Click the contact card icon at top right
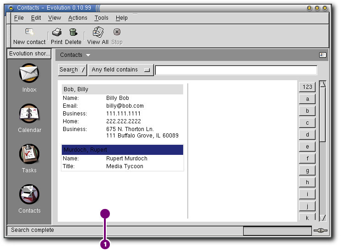The image size is (343, 252). coord(323,55)
